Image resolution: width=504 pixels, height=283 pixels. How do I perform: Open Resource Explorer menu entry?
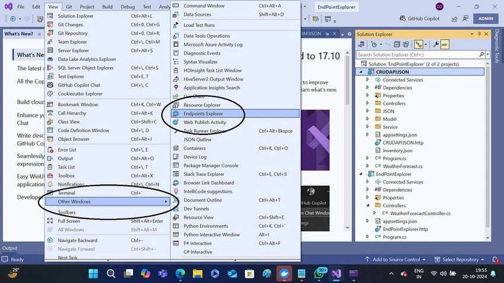(x=235, y=105)
